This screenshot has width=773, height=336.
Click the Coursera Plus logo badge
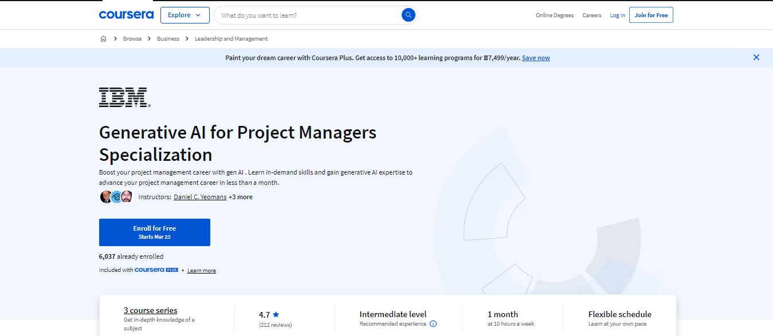point(156,270)
